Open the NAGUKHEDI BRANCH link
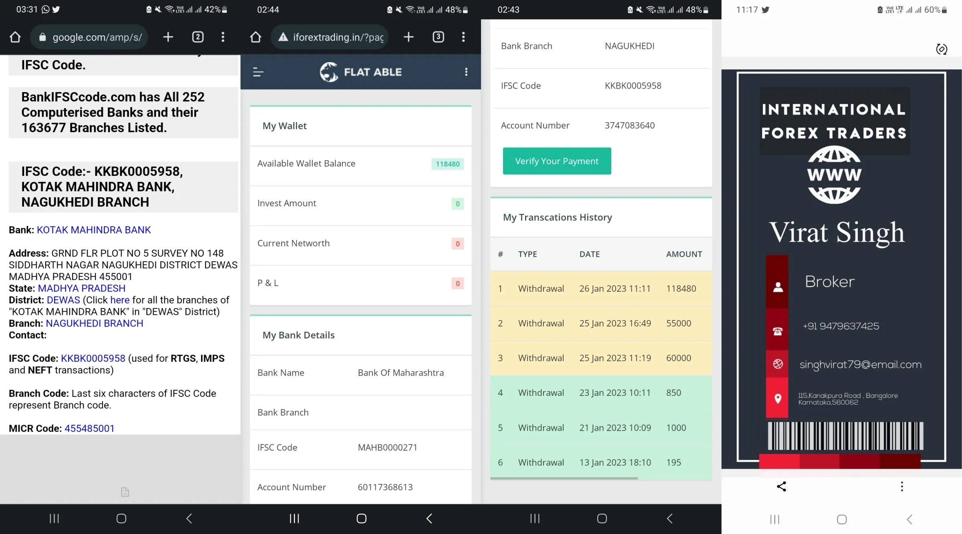Viewport: 962px width, 534px height. click(x=95, y=323)
